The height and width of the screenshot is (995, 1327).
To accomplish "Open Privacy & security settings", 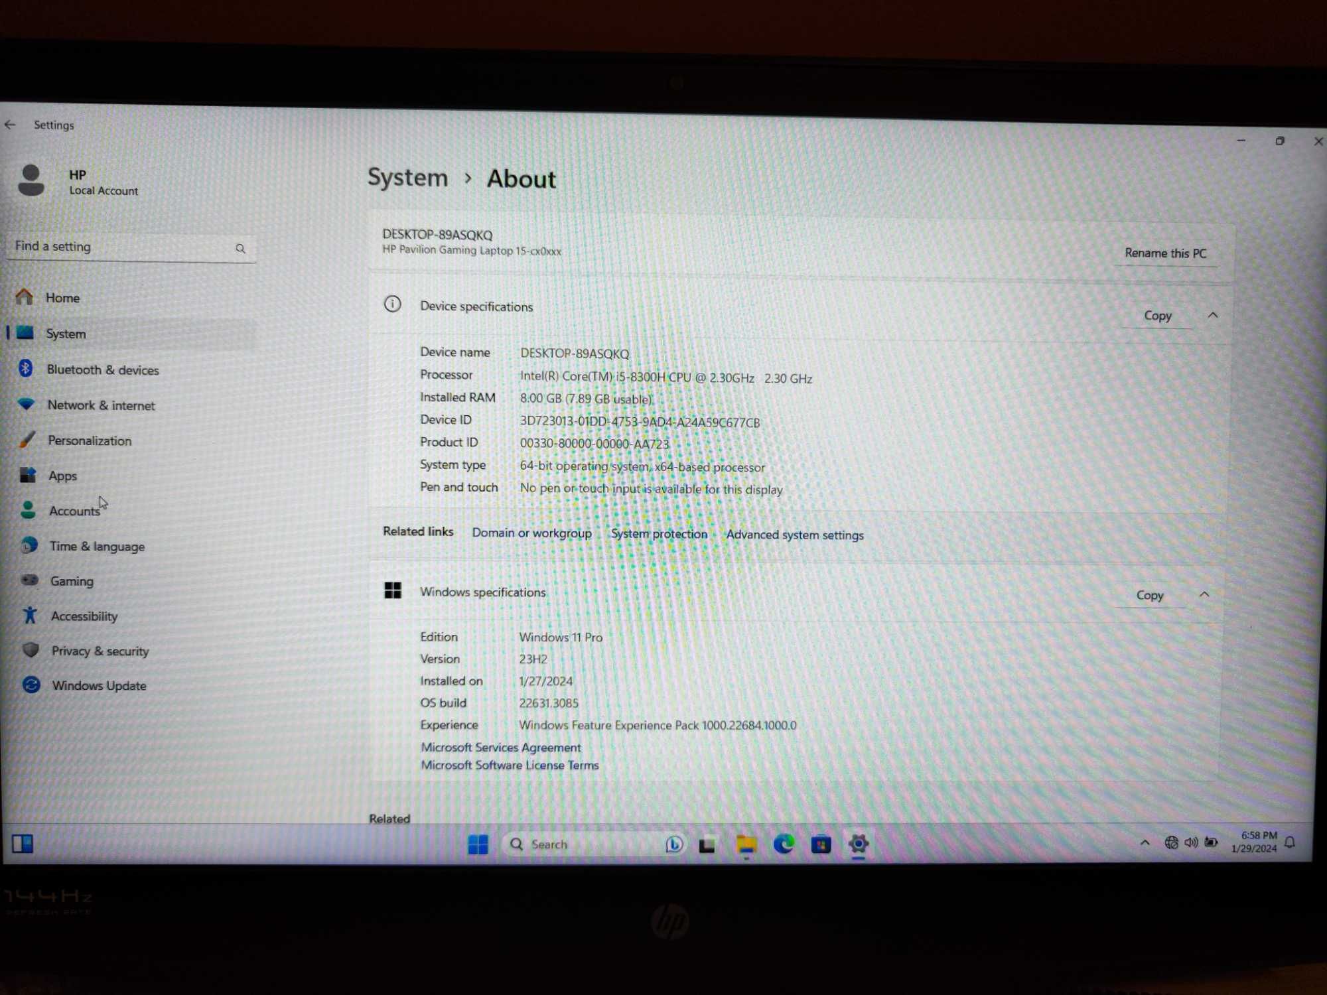I will (x=100, y=650).
